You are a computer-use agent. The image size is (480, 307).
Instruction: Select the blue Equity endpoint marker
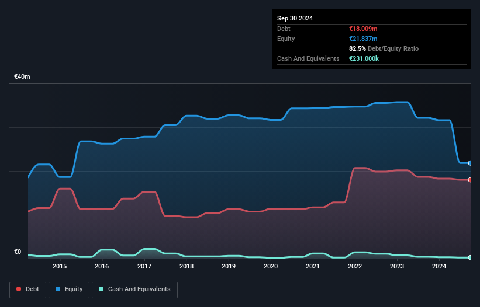click(470, 163)
